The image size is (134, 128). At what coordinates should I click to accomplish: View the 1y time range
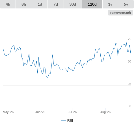(110, 4)
